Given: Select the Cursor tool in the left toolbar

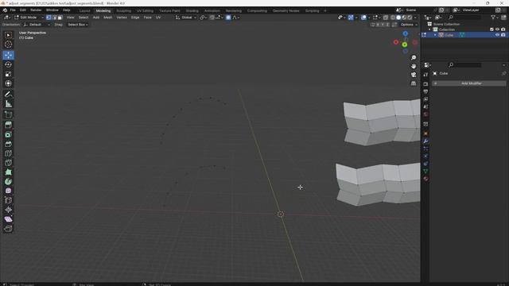Looking at the screenshot, I should [x=9, y=44].
